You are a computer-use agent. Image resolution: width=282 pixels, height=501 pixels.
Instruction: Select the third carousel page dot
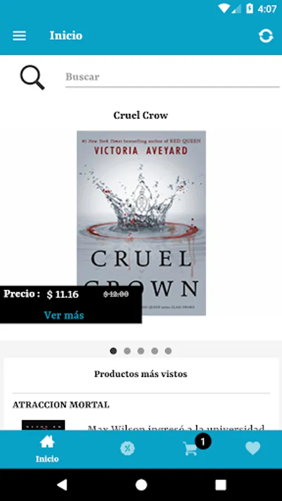[140, 351]
